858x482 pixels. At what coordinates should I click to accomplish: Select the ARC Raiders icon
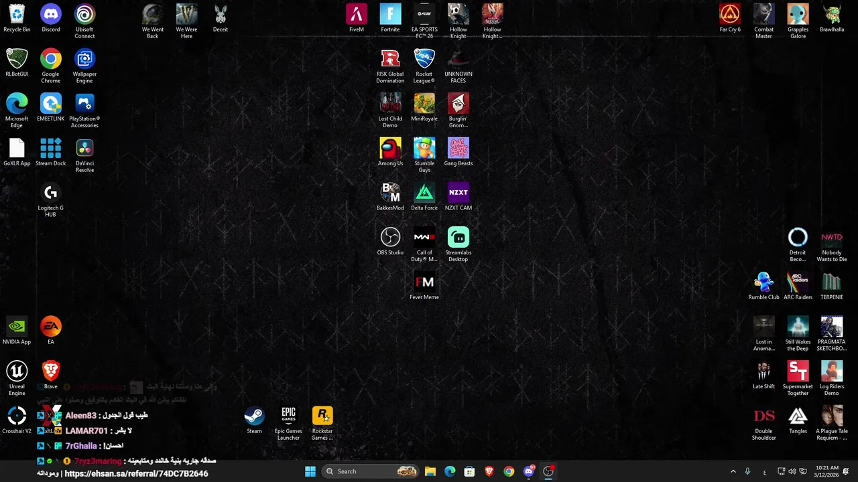pyautogui.click(x=798, y=287)
